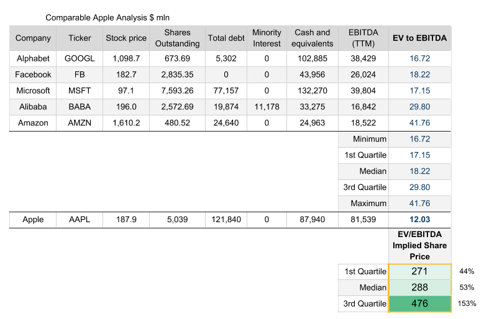Select the green 3rd Quartile price 476
Image resolution: width=484 pixels, height=319 pixels.
point(419,303)
